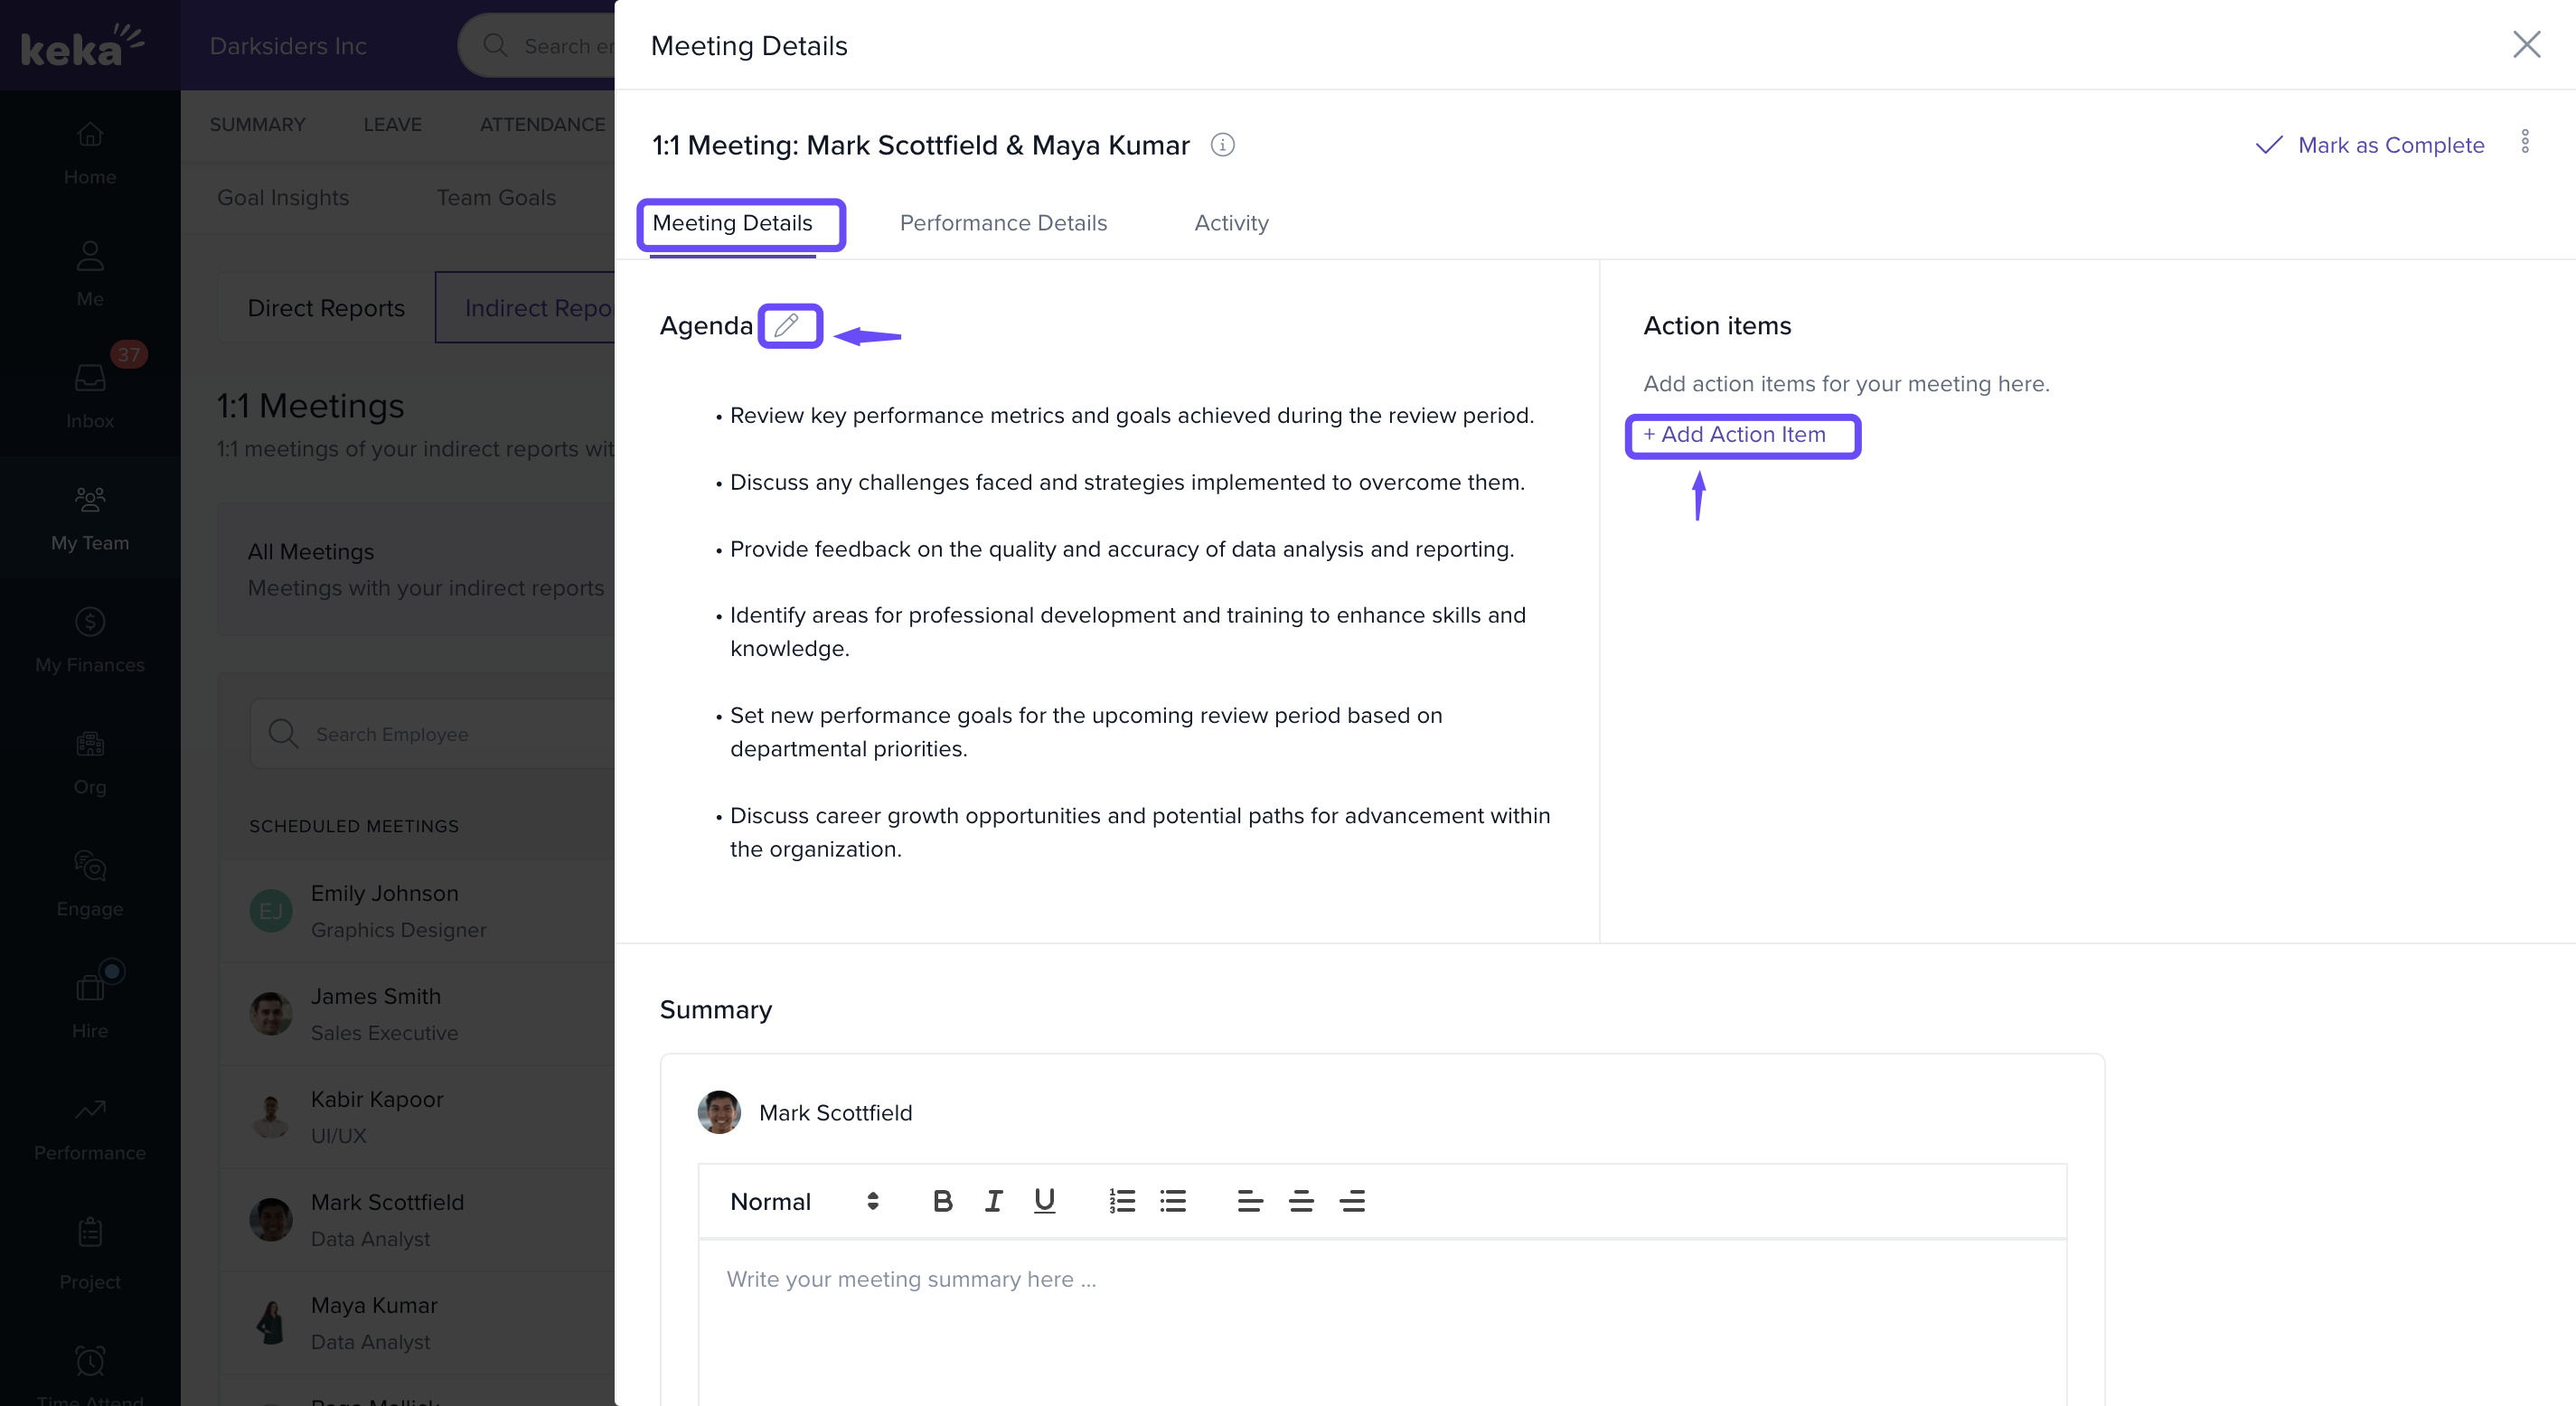Select the Meeting Details tab
Image resolution: width=2576 pixels, height=1406 pixels.
point(732,223)
